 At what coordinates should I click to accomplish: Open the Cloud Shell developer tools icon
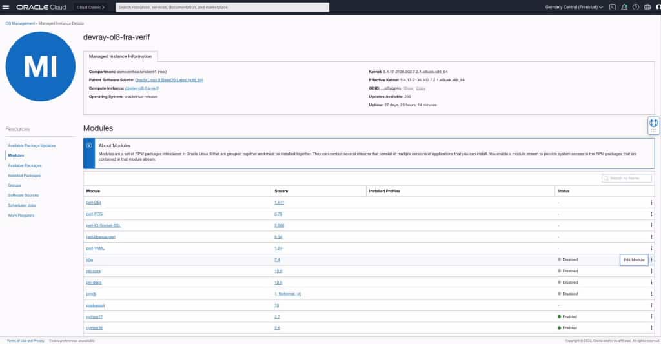[x=613, y=7]
